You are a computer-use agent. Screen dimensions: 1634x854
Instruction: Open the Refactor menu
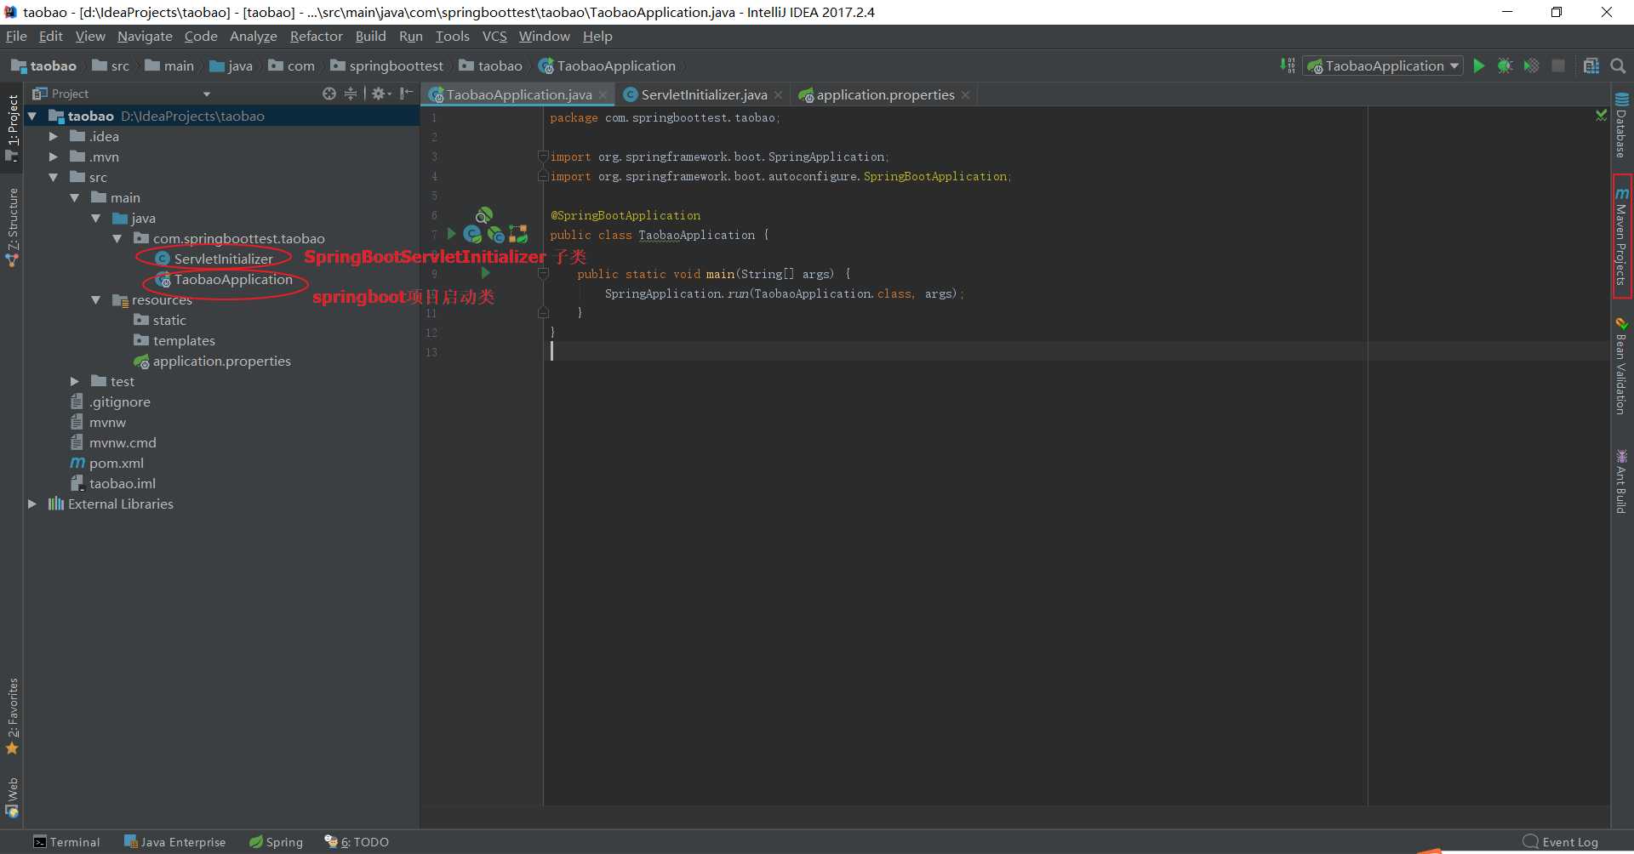316,36
